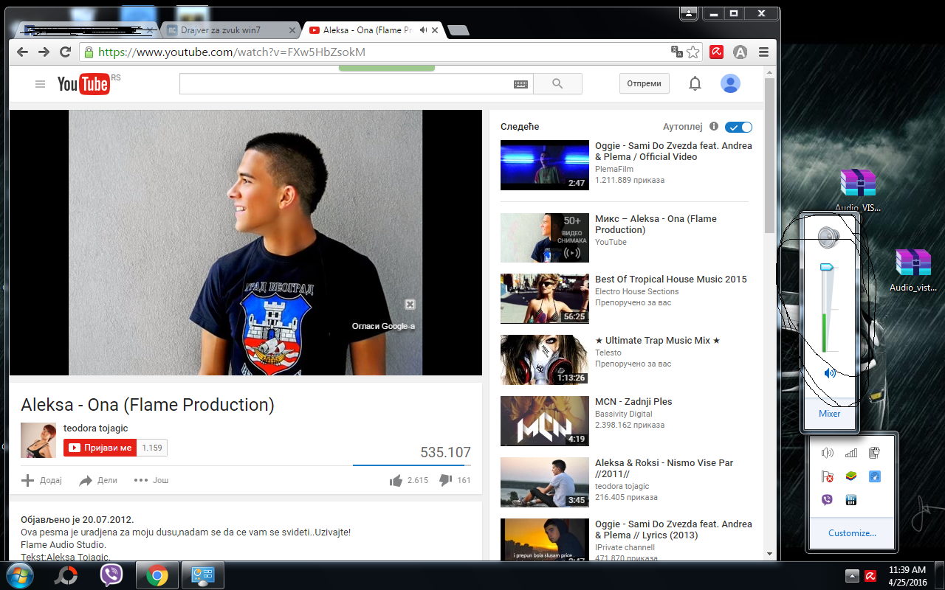945x590 pixels.
Task: Close the Drajver za zvuk win7 tab
Action: coord(292,30)
